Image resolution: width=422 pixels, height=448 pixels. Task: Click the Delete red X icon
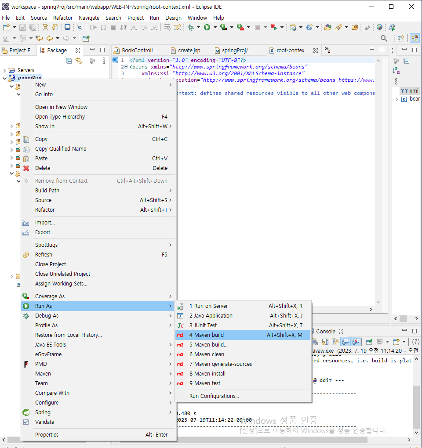[x=26, y=168]
